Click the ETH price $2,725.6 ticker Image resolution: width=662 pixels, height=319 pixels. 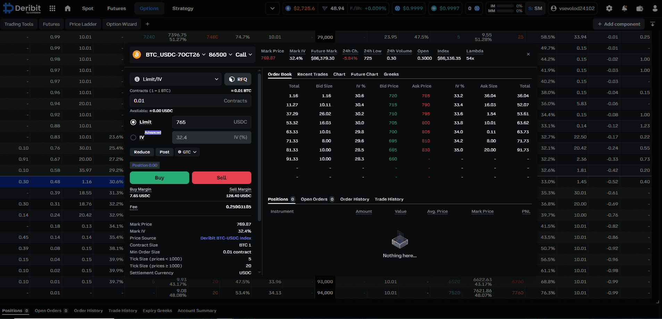[x=300, y=8]
